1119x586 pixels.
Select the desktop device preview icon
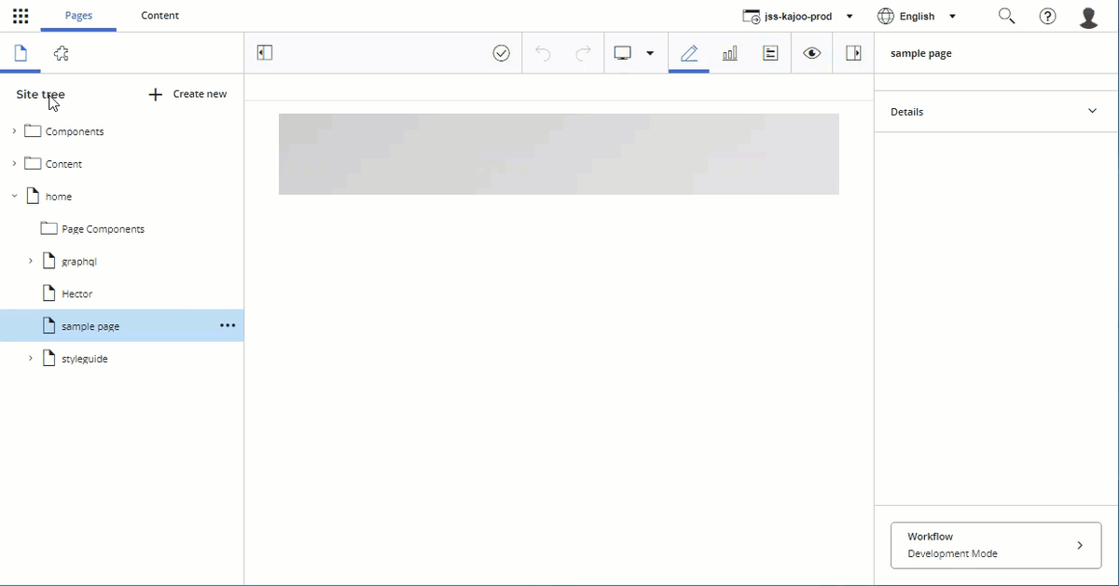(623, 53)
